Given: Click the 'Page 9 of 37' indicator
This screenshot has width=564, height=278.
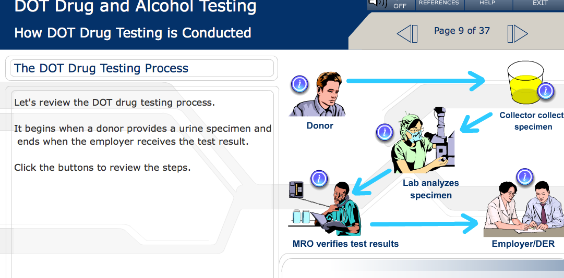Looking at the screenshot, I should [x=462, y=31].
